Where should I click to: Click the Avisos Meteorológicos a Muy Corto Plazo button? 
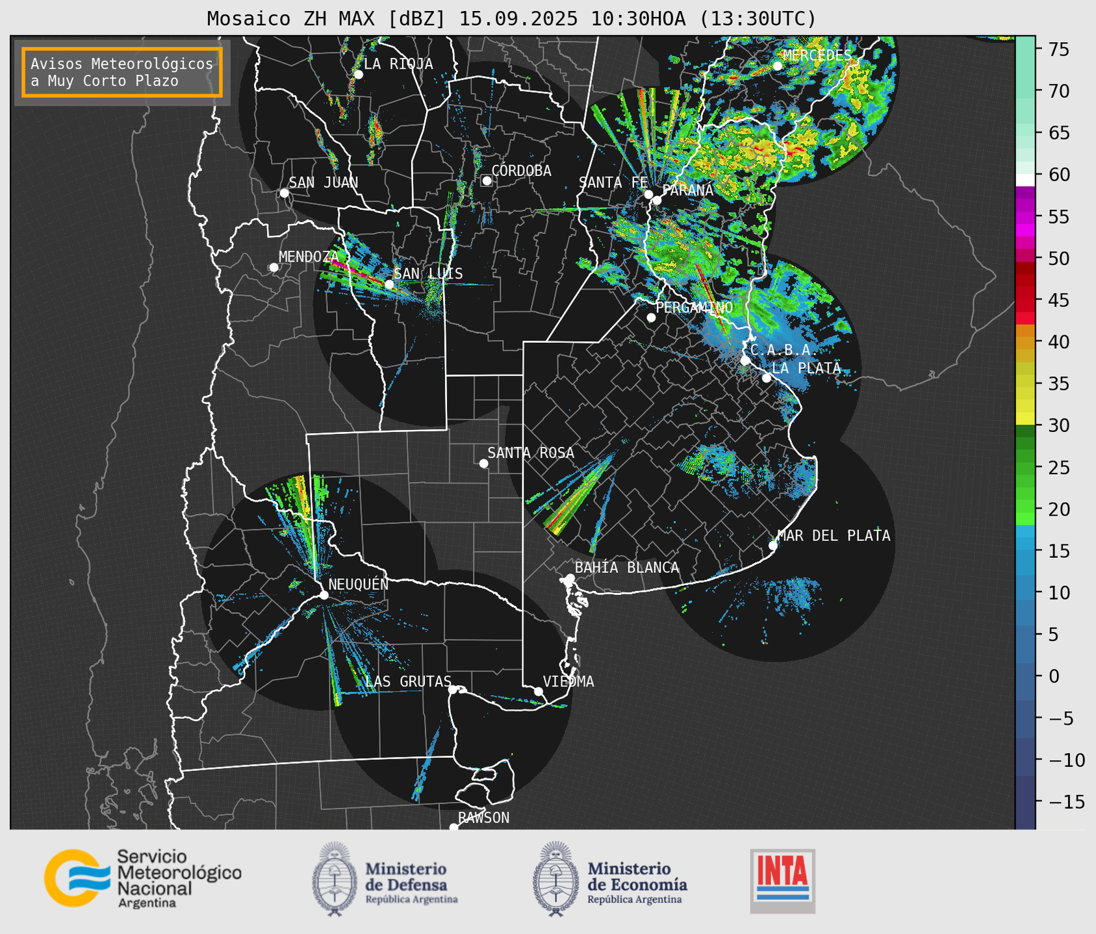coord(122,72)
